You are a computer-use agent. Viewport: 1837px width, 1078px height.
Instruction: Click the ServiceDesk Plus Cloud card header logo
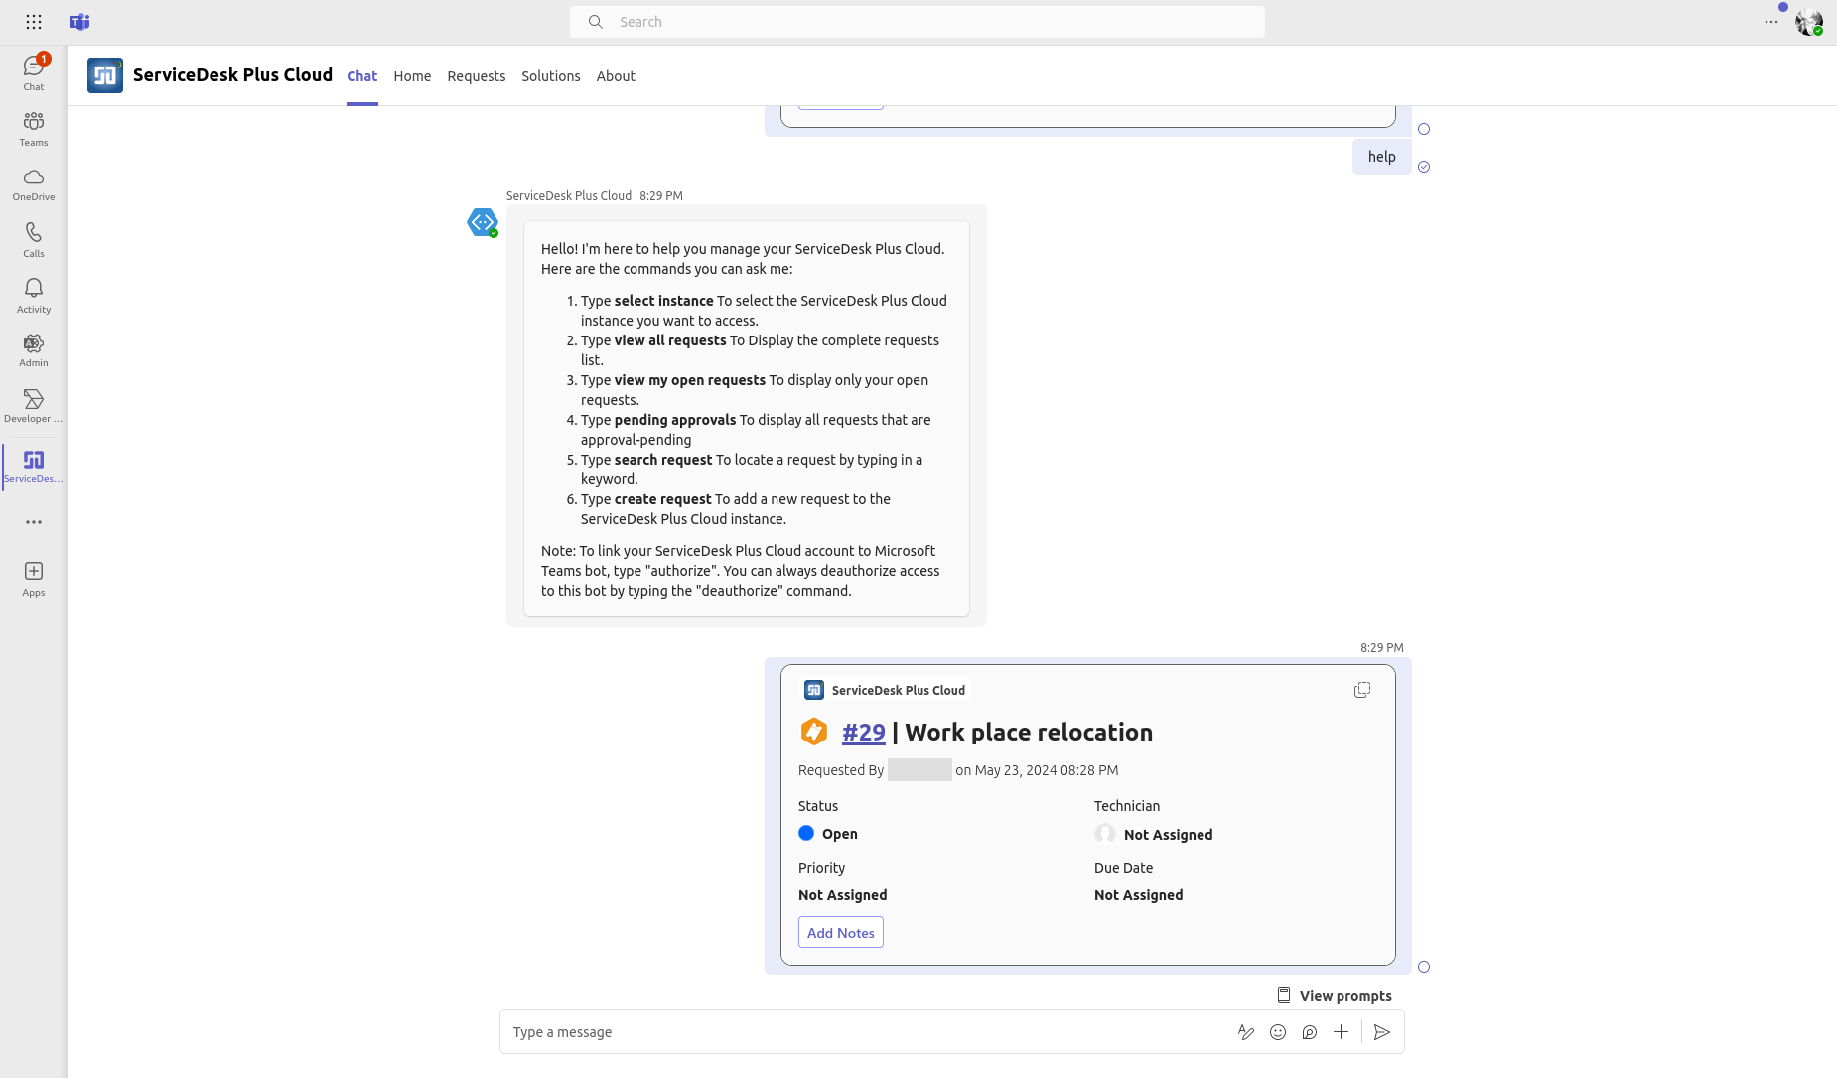(x=814, y=690)
